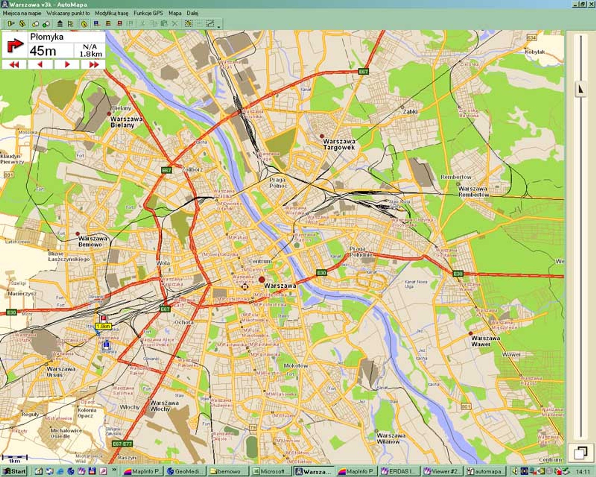
Task: Click the zoom slider handle
Action: click(580, 89)
